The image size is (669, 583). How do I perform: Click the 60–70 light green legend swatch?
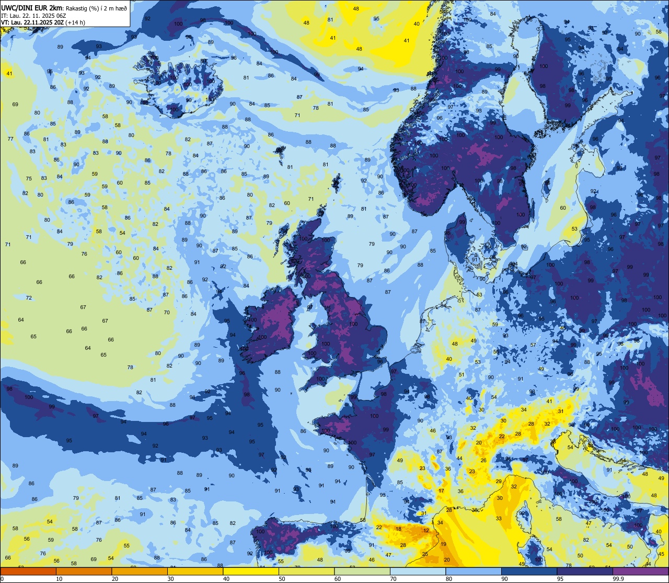(362, 571)
